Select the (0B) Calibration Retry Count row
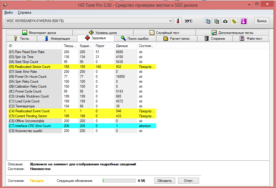 point(82,86)
